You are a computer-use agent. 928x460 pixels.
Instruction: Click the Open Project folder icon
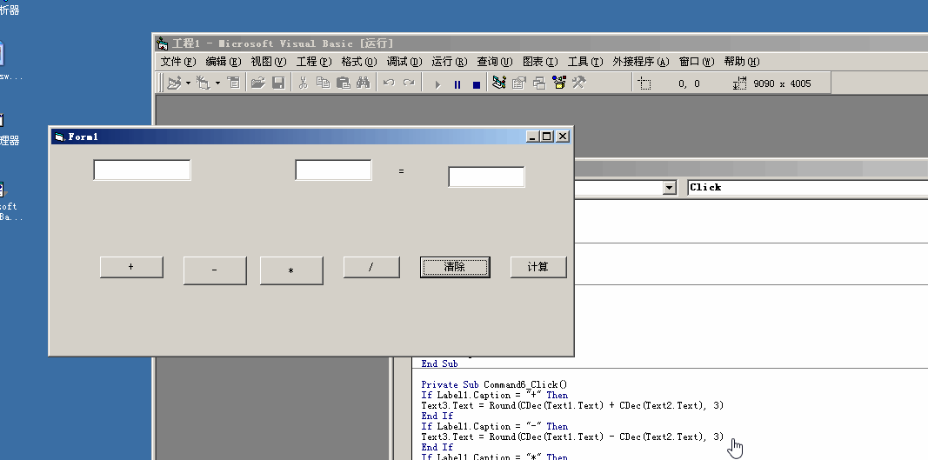click(x=257, y=83)
